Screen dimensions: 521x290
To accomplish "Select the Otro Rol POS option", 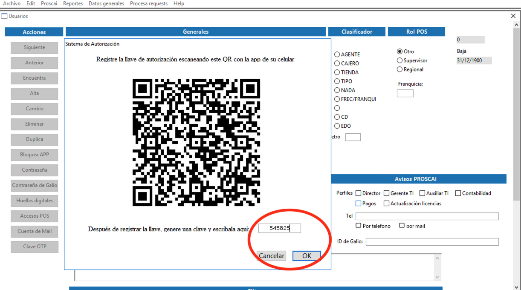I will click(399, 52).
